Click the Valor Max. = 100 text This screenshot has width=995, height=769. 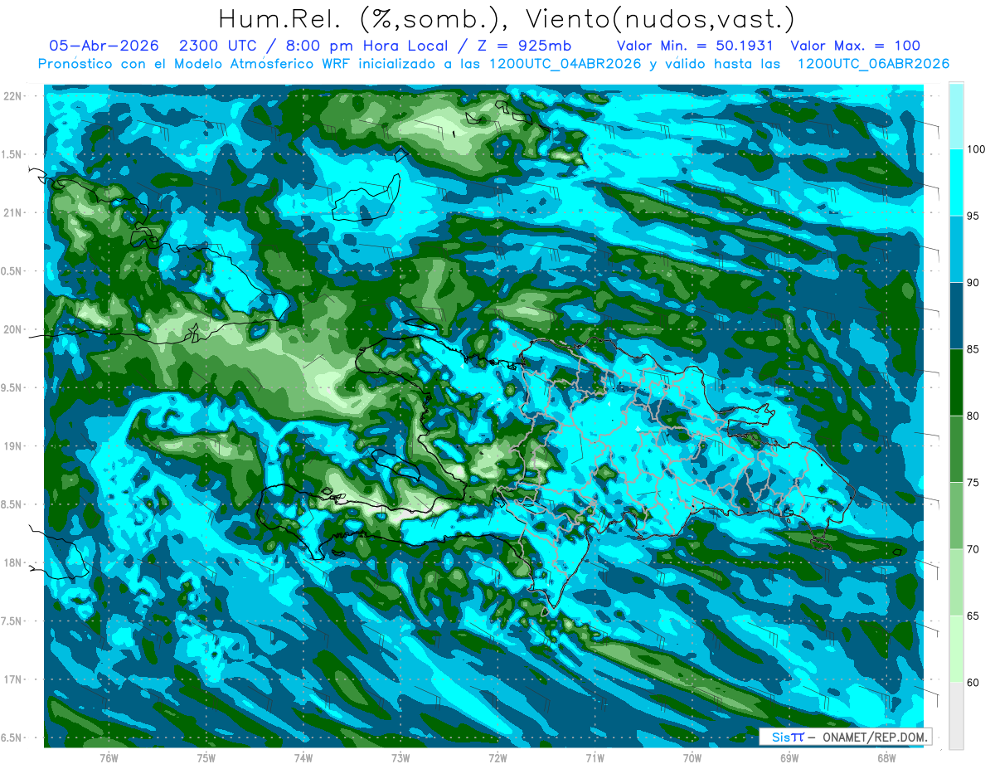(855, 46)
